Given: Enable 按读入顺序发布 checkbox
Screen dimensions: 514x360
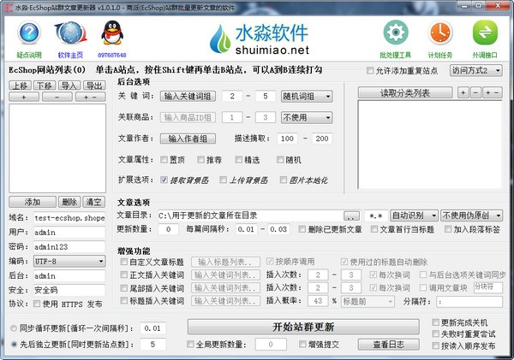Looking at the screenshot, I should point(435,345).
